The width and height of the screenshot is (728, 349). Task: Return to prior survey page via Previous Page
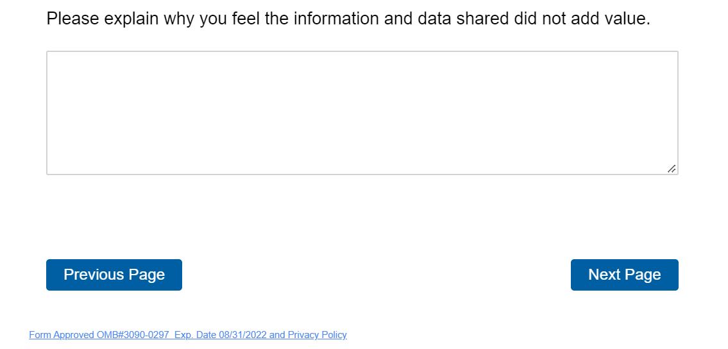(114, 275)
